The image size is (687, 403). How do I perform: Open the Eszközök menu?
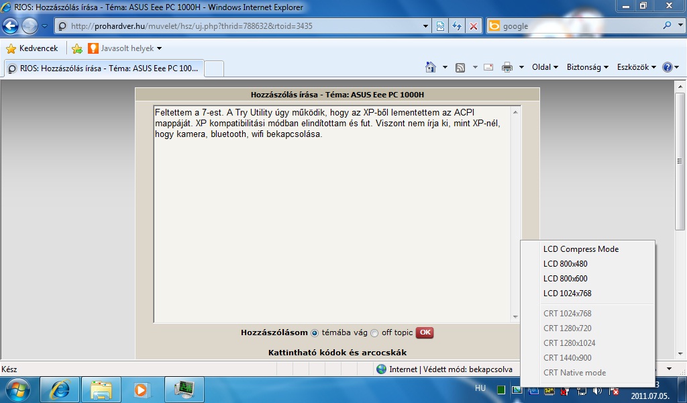tap(636, 67)
